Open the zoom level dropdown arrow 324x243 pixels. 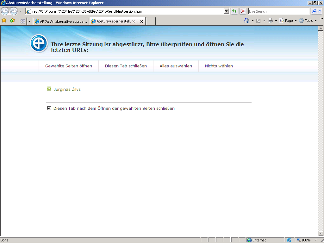click(x=316, y=240)
